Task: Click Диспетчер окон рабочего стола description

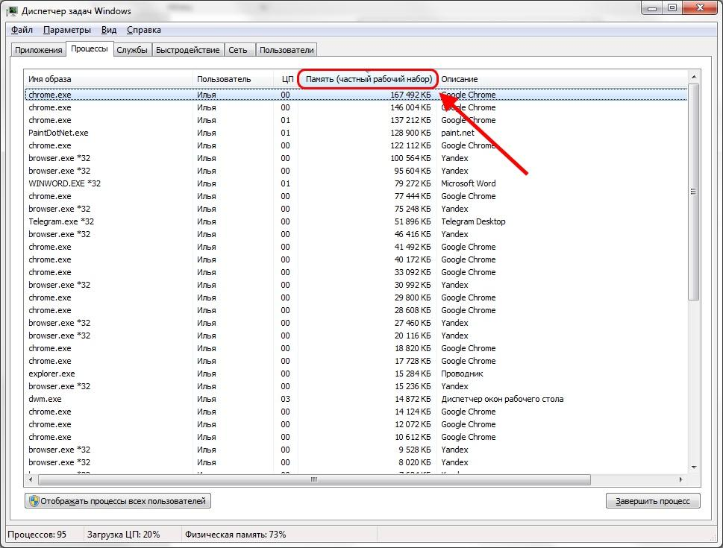Action: 502,399
